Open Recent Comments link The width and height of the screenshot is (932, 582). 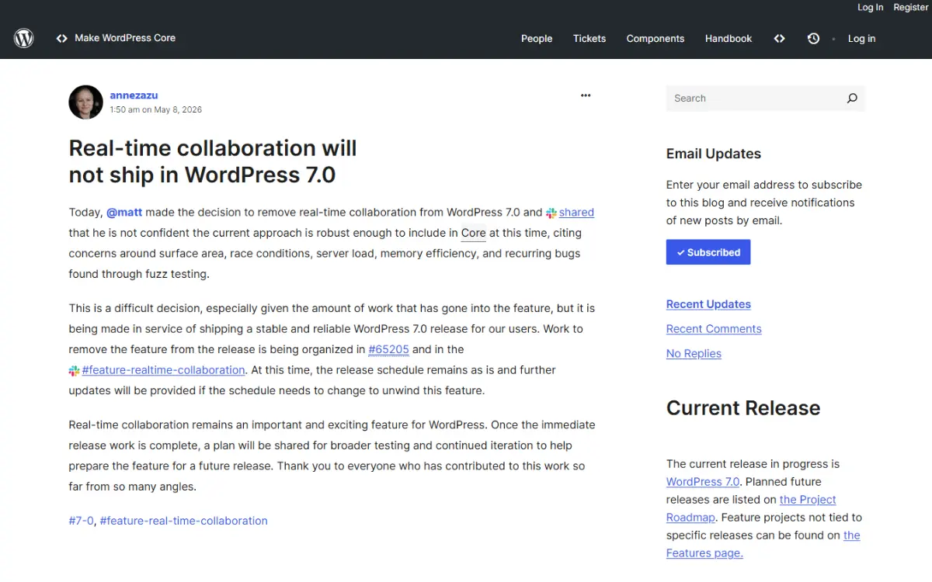pos(714,329)
